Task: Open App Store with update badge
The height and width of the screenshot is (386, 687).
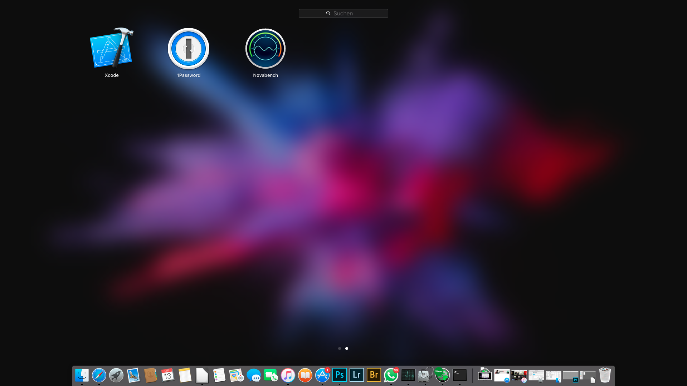Action: pos(322,375)
